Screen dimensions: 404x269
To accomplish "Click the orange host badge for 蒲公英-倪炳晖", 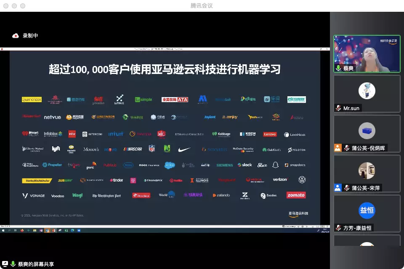I will pyautogui.click(x=338, y=148).
